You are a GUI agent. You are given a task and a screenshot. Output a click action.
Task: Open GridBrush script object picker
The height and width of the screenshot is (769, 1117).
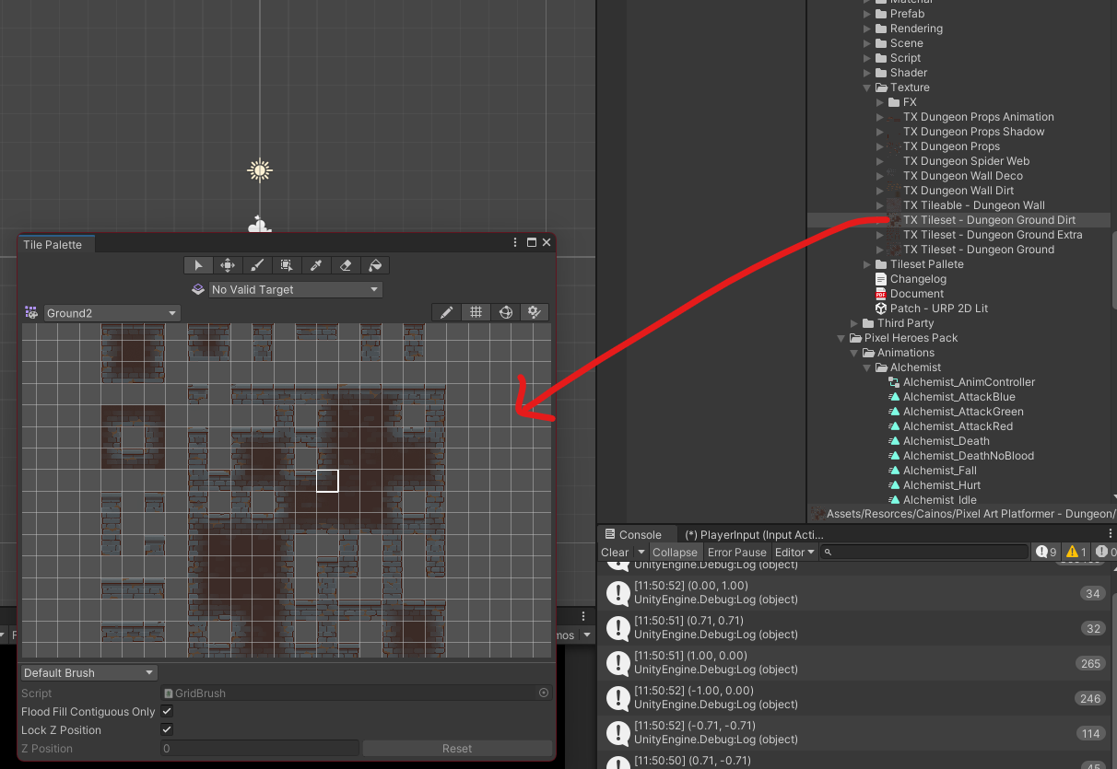[544, 693]
